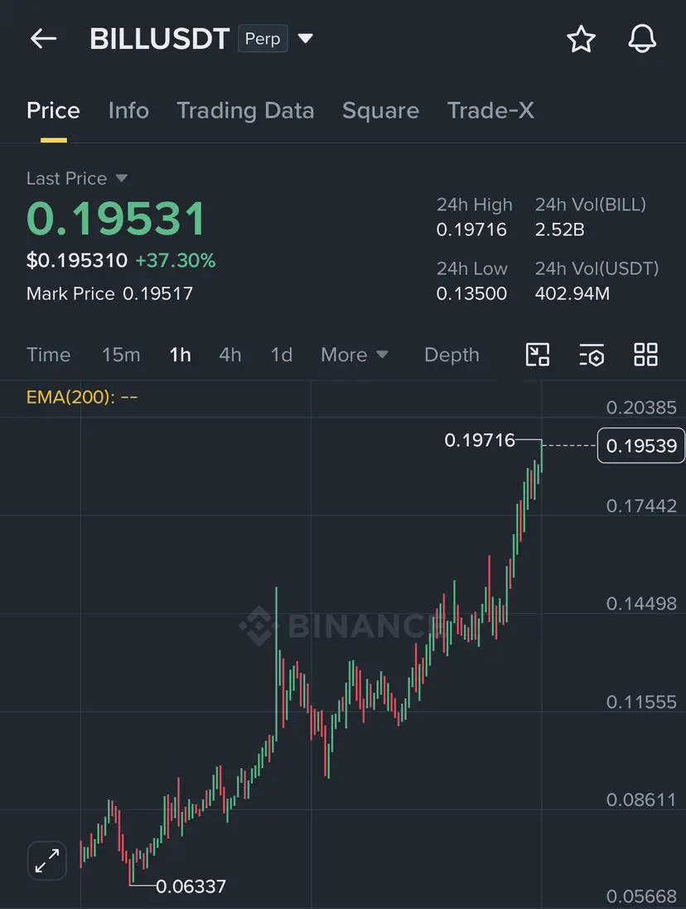Viewport: 686px width, 909px height.
Task: Select the 15m chart interval
Action: [121, 355]
